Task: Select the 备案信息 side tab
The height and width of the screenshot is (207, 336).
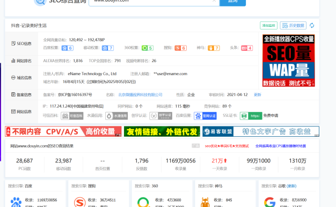Action: (x=21, y=94)
